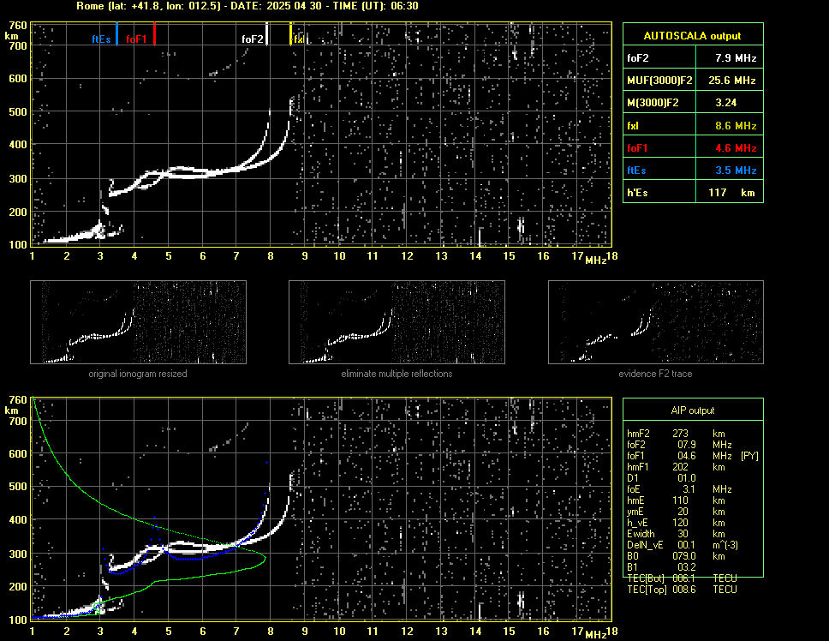Click the hmF2 273 km row
This screenshot has width=829, height=641.
tap(676, 434)
